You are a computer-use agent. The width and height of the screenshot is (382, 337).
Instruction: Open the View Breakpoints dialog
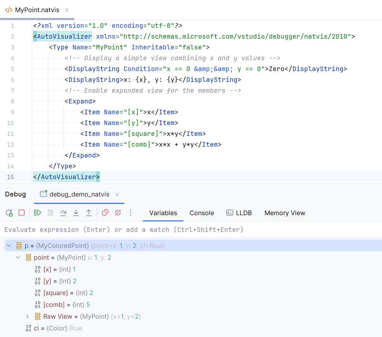105,213
